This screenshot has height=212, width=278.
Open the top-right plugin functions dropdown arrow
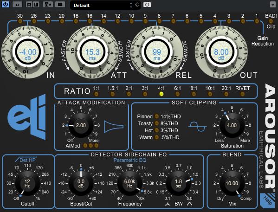pos(273,5)
